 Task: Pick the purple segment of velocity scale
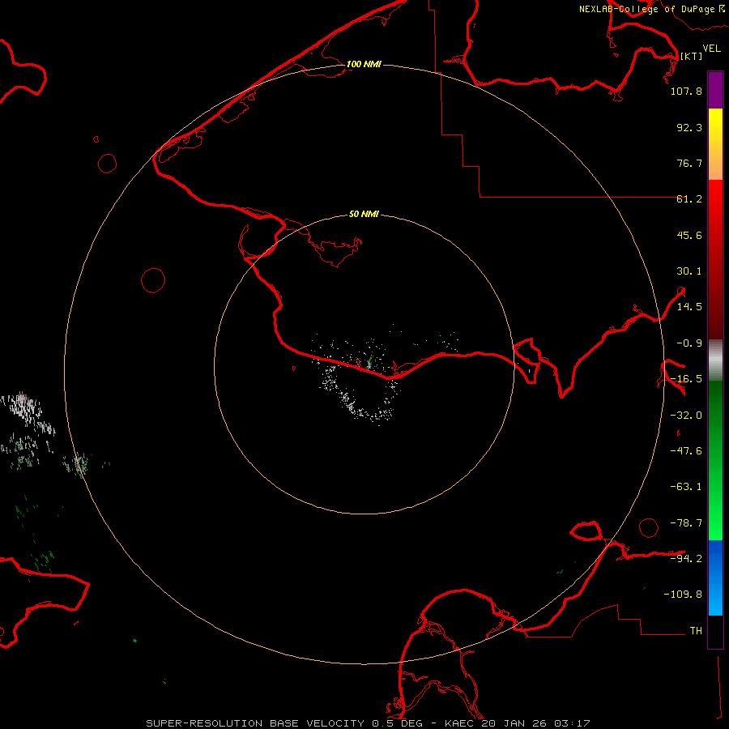(715, 90)
